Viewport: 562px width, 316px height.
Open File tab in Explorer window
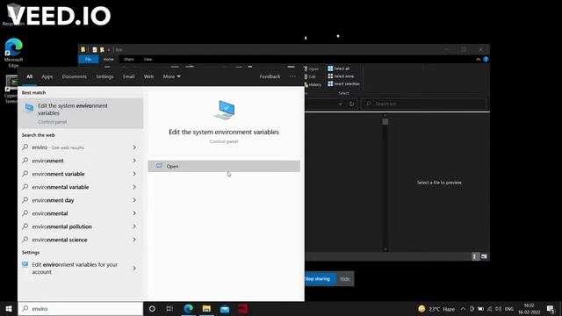[88, 59]
